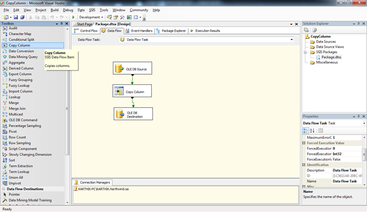The width and height of the screenshot is (367, 212).
Task: Click the Properties Alphabetical sort icon
Action: [312, 131]
